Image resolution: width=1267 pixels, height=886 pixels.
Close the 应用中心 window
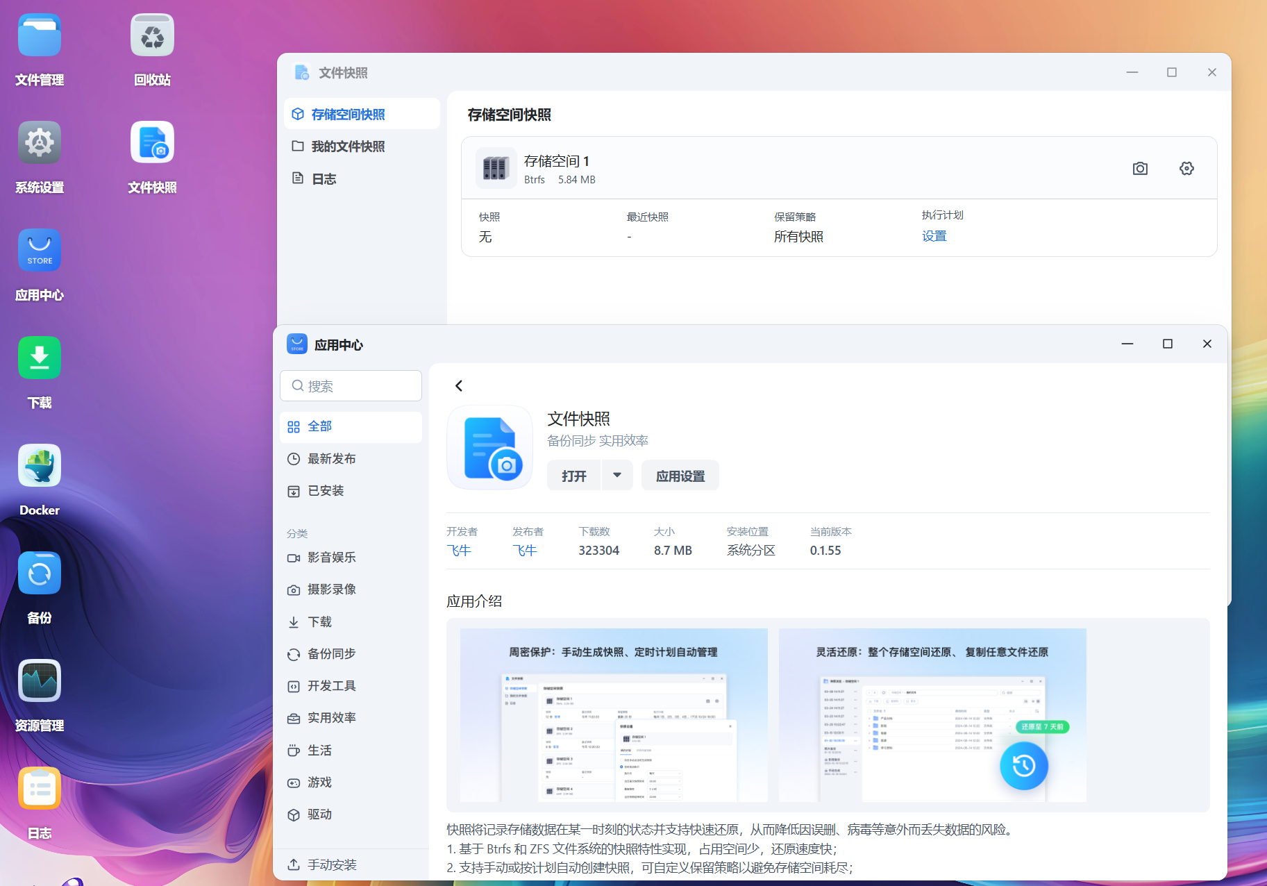pyautogui.click(x=1207, y=344)
